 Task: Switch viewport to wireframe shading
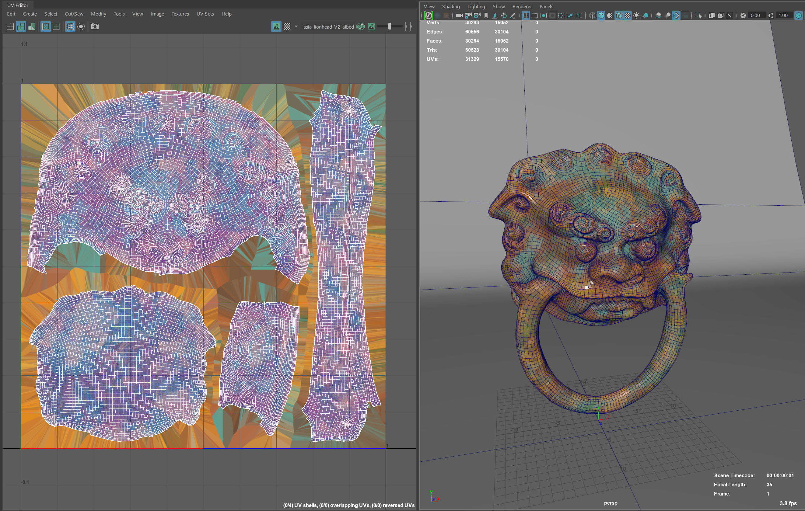592,16
